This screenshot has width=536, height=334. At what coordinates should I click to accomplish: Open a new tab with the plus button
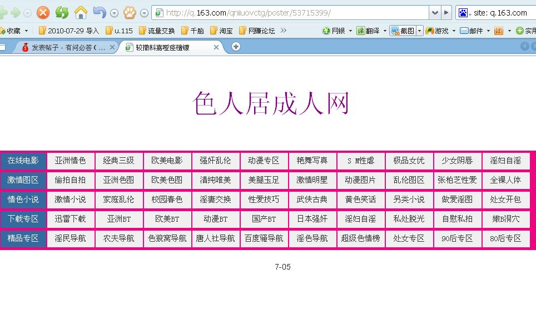(x=236, y=48)
